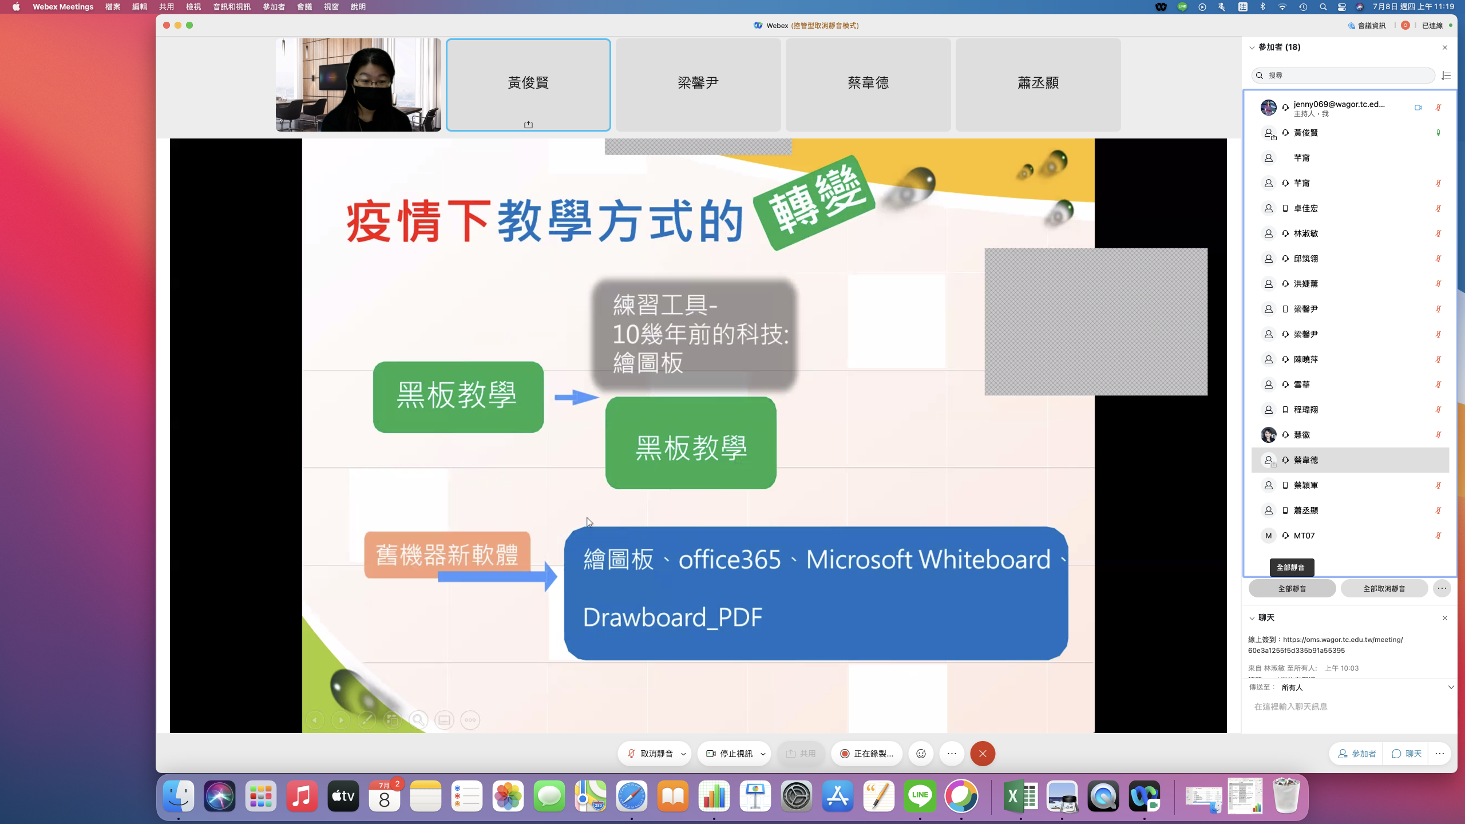
Task: Click the emoji reactions icon
Action: [921, 754]
